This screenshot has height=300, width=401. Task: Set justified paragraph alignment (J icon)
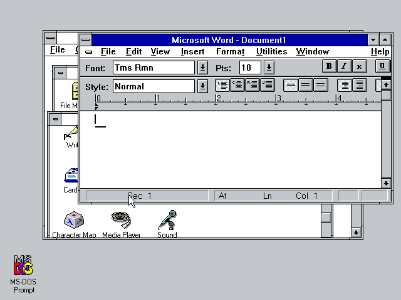coord(268,85)
